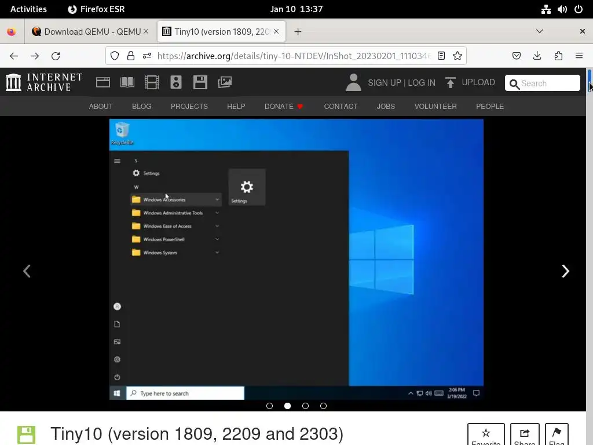Open the Internet Archive home logo
The width and height of the screenshot is (593, 445).
pos(44,82)
